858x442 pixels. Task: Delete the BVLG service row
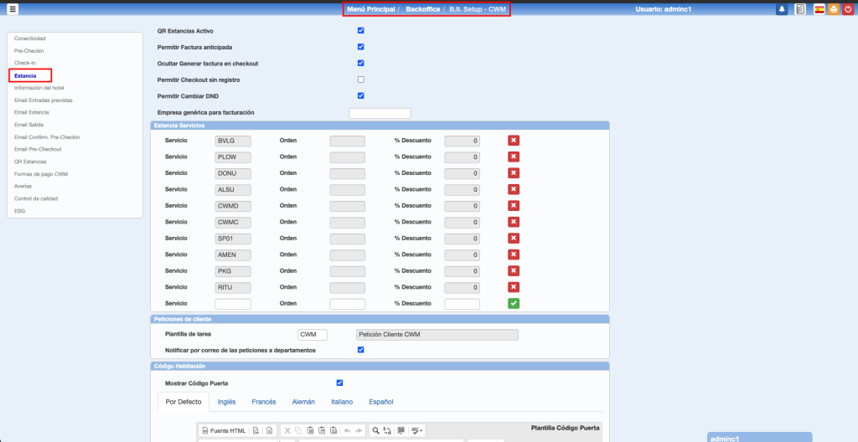514,141
